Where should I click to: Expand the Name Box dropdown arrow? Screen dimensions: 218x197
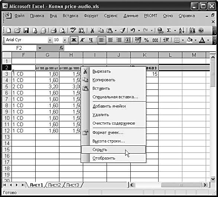coord(40,48)
